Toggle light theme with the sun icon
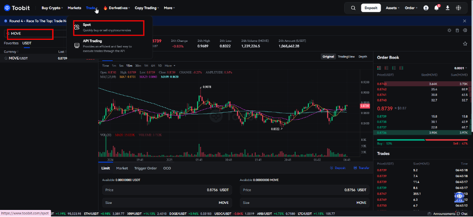This screenshot has width=473, height=217. pos(449,30)
